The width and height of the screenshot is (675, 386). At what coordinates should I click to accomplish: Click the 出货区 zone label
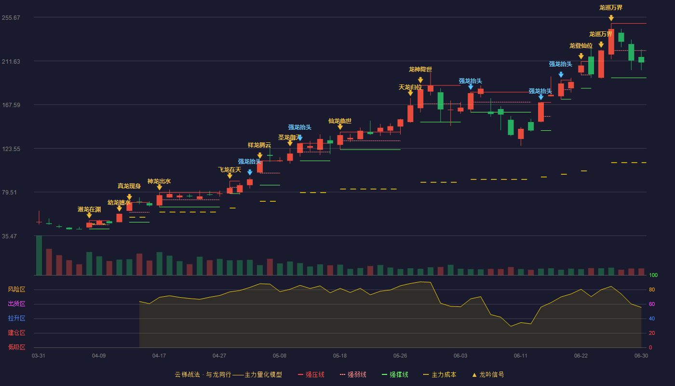tap(16, 304)
